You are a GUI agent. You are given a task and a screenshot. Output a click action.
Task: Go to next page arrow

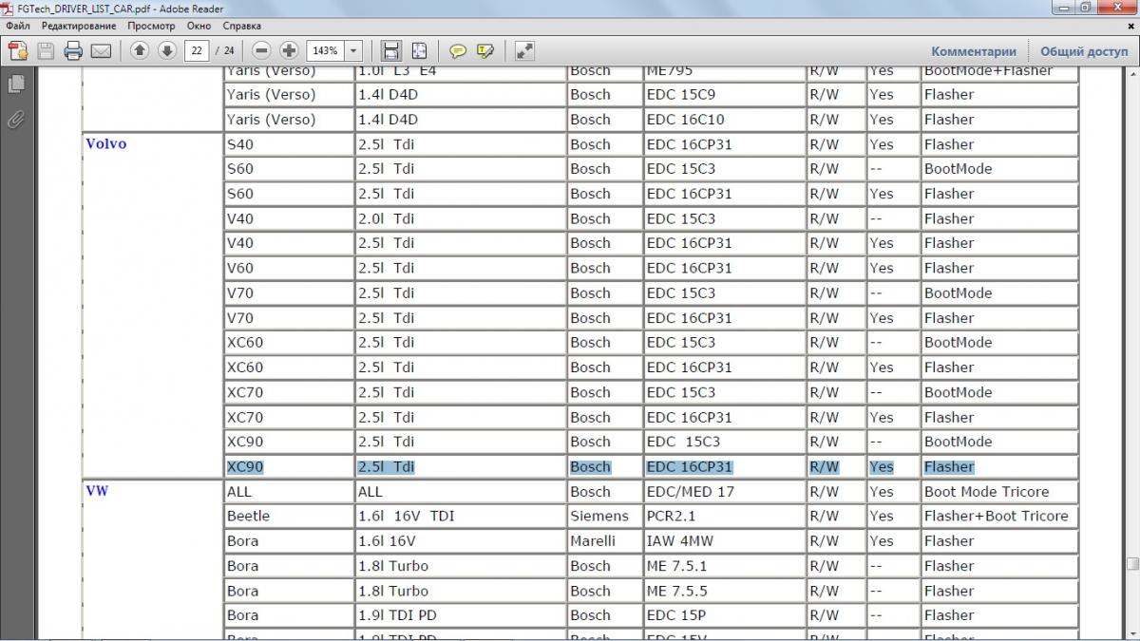point(167,50)
